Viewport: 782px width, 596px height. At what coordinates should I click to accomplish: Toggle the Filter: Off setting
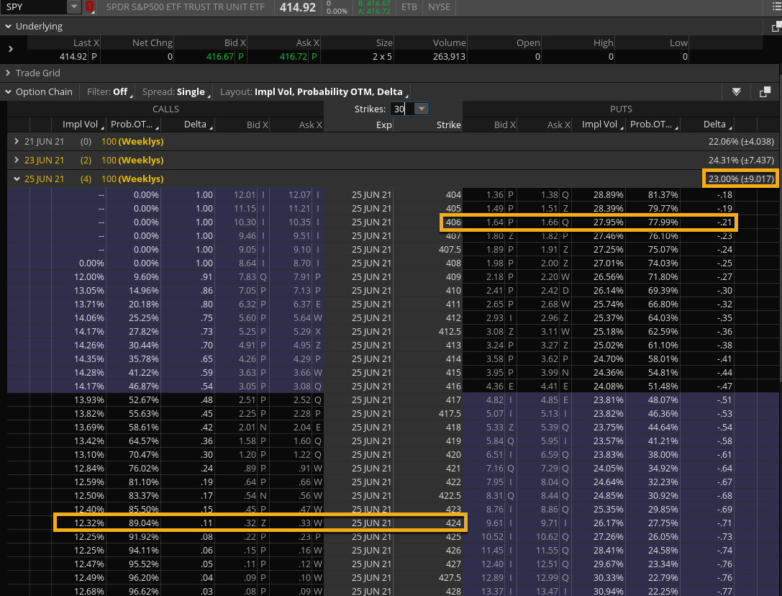(x=109, y=92)
